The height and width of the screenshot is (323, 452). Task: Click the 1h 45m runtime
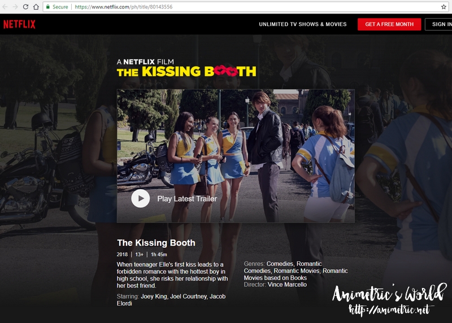tap(159, 255)
